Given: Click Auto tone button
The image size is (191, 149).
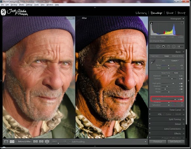Looking at the screenshot, I should pos(176,73).
